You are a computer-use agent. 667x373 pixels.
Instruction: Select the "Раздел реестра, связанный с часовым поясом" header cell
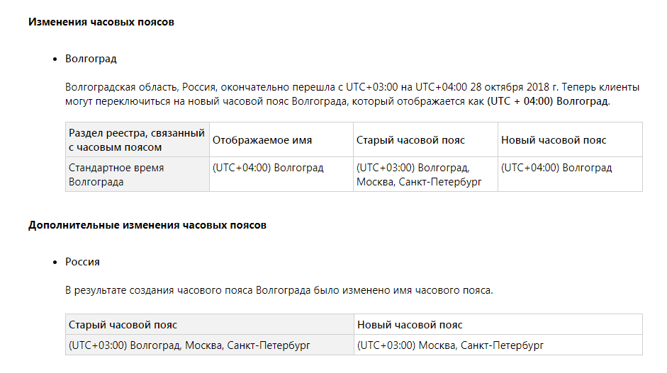(137, 140)
